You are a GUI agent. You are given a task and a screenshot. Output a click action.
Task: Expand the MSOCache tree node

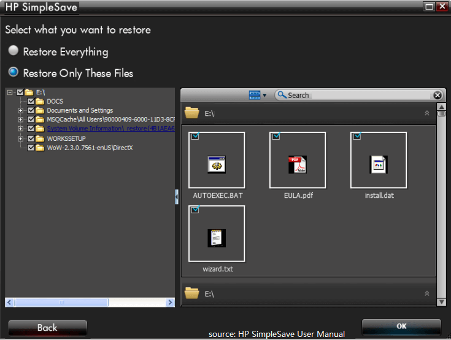[x=20, y=119]
